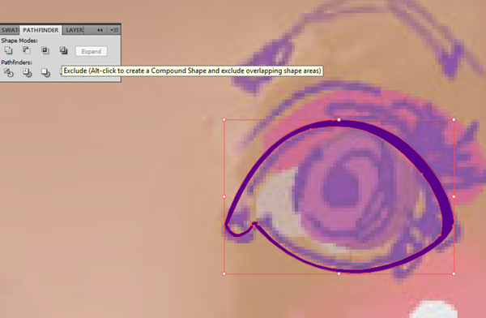Switch to the Layers tab
This screenshot has width=486, height=318.
coord(75,30)
